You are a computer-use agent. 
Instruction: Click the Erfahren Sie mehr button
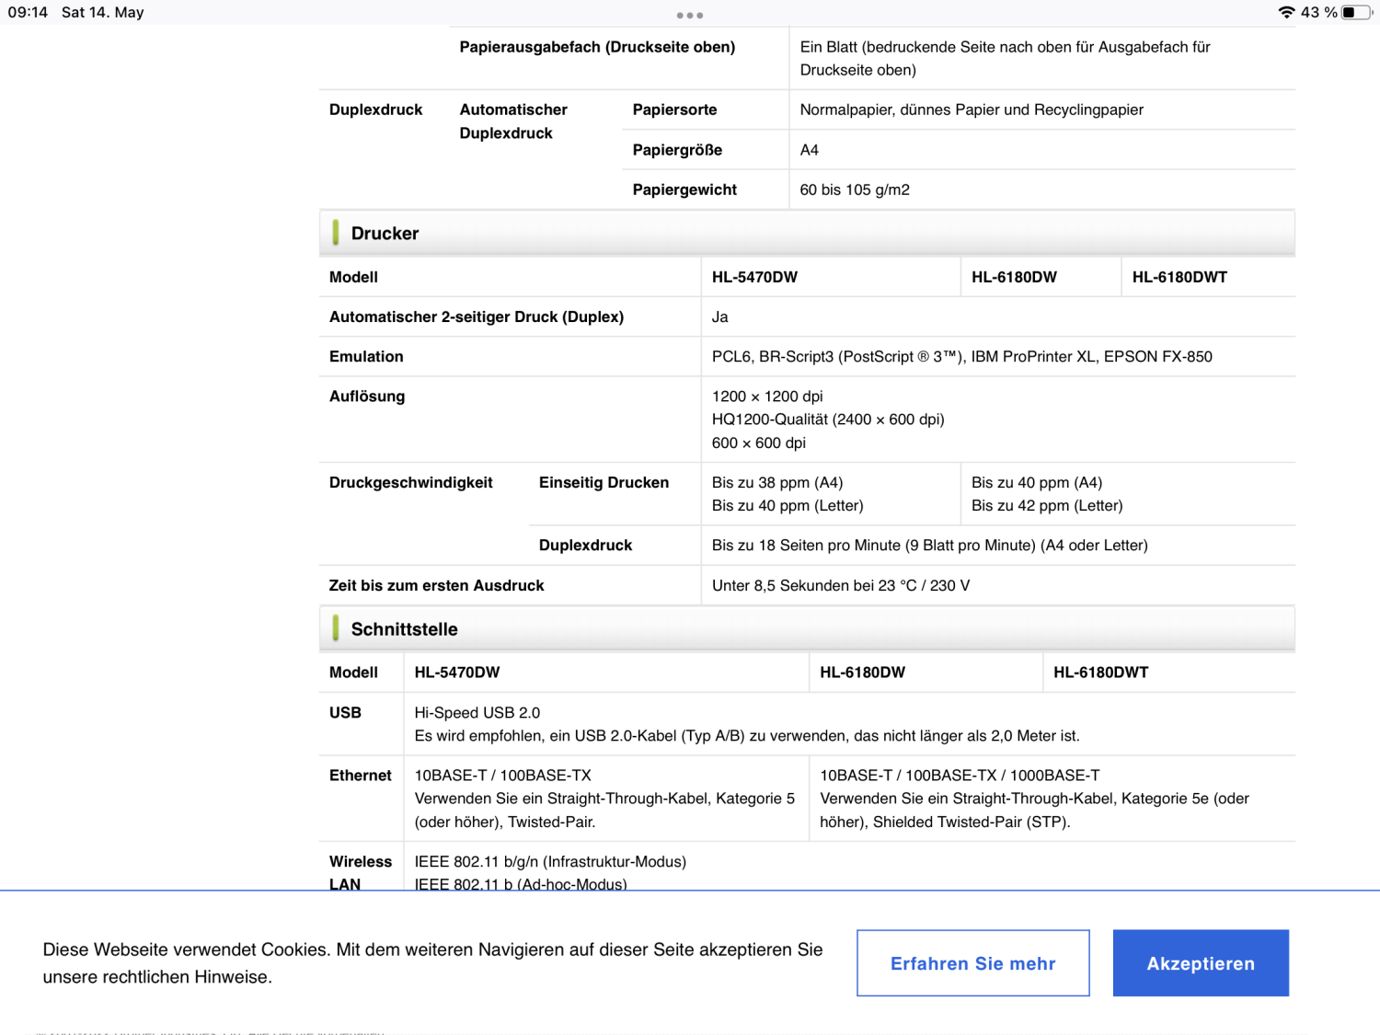[972, 963]
